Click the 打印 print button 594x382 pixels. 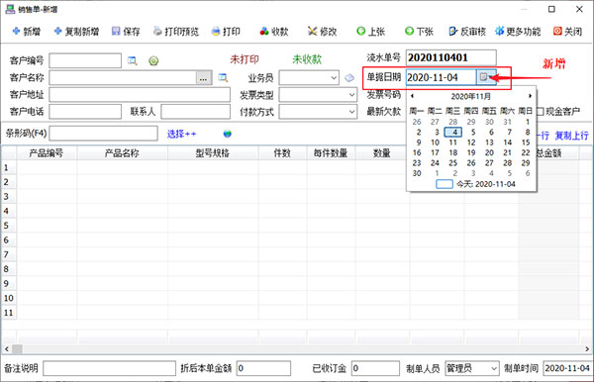[226, 32]
